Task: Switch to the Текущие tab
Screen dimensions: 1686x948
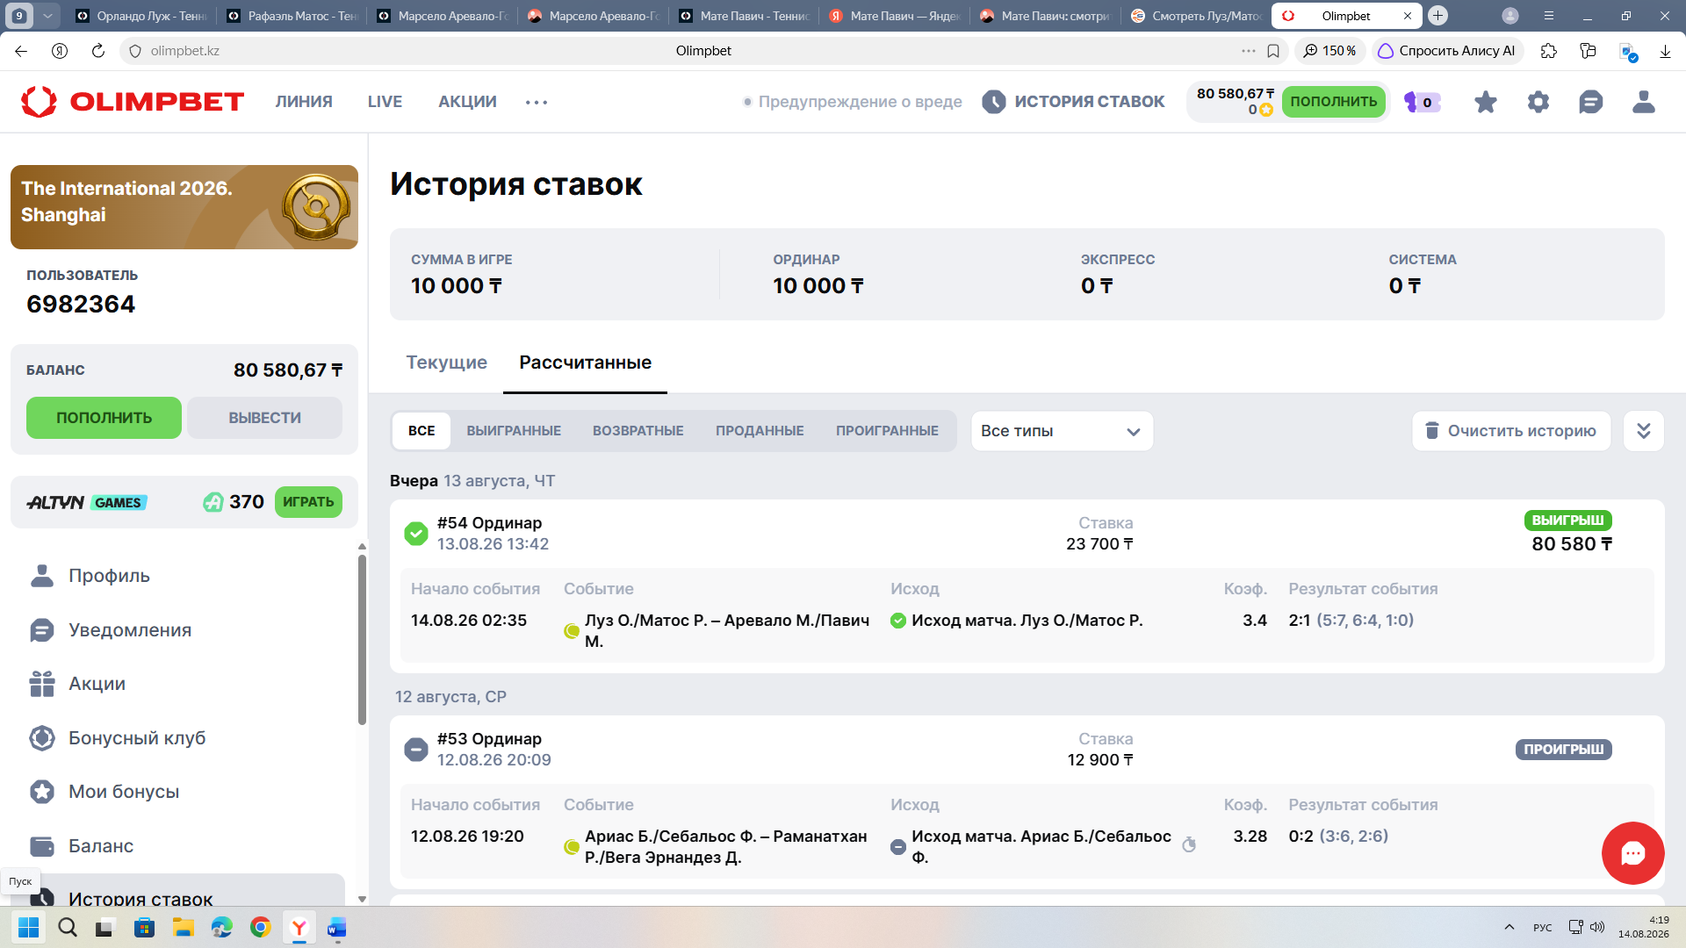Action: coord(446,363)
